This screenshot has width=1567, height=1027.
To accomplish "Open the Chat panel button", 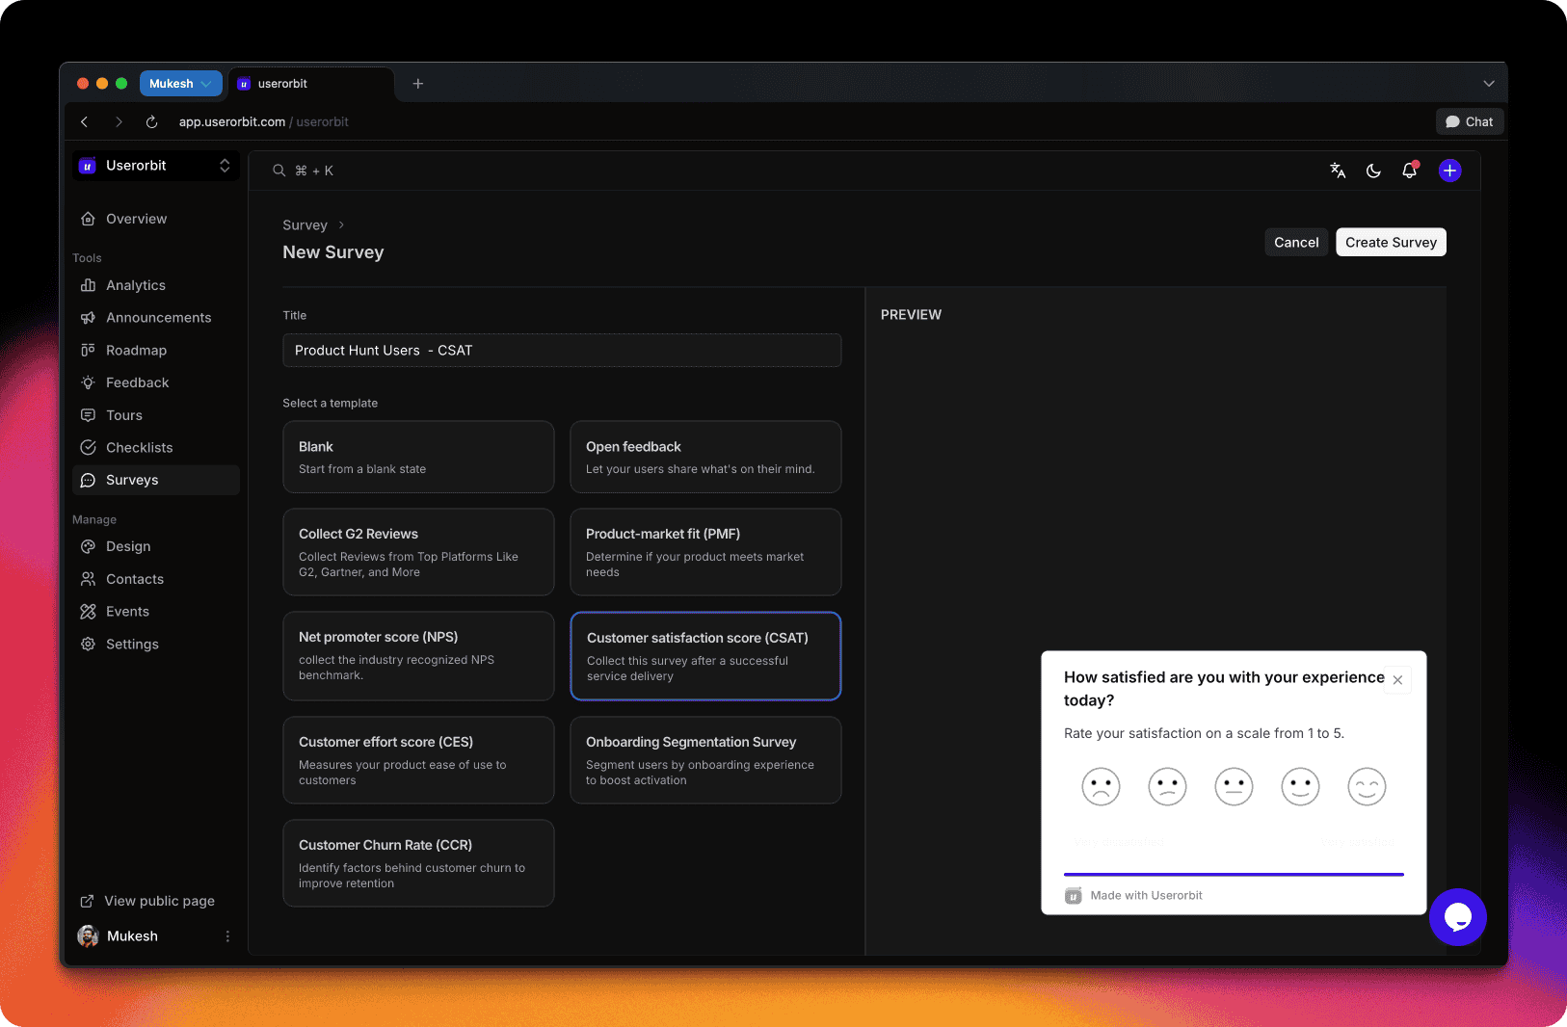I will pos(1469,122).
